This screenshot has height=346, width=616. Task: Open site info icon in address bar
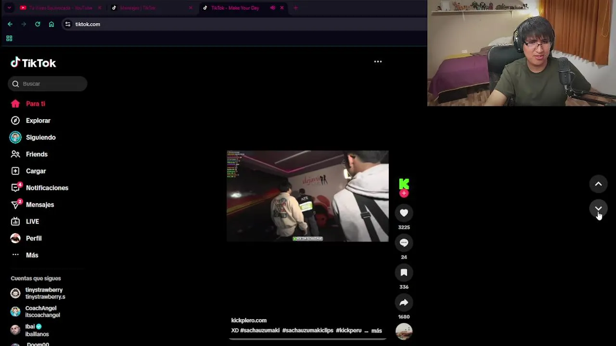point(68,24)
